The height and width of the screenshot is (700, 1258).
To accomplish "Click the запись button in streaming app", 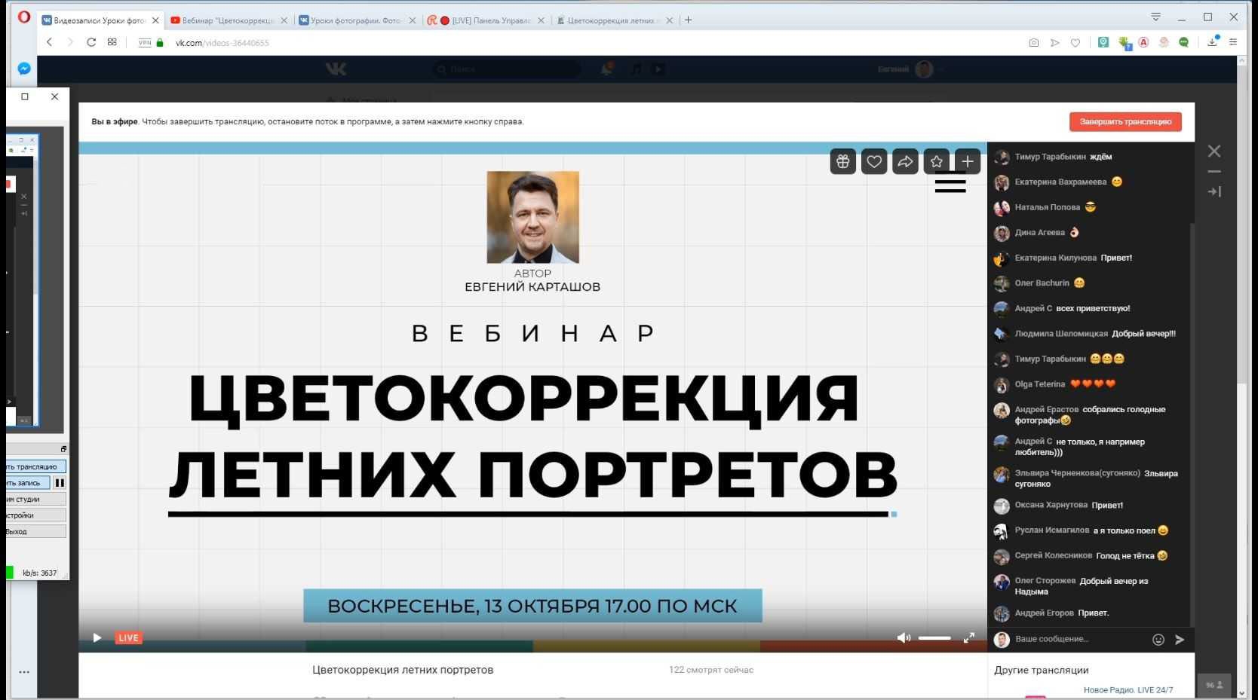I will pyautogui.click(x=28, y=483).
